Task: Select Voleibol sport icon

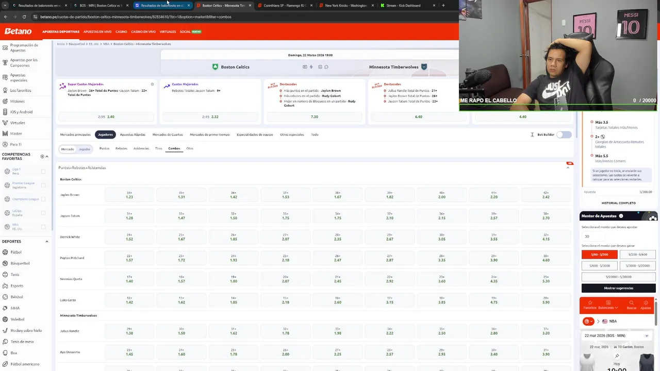Action: tap(5, 319)
